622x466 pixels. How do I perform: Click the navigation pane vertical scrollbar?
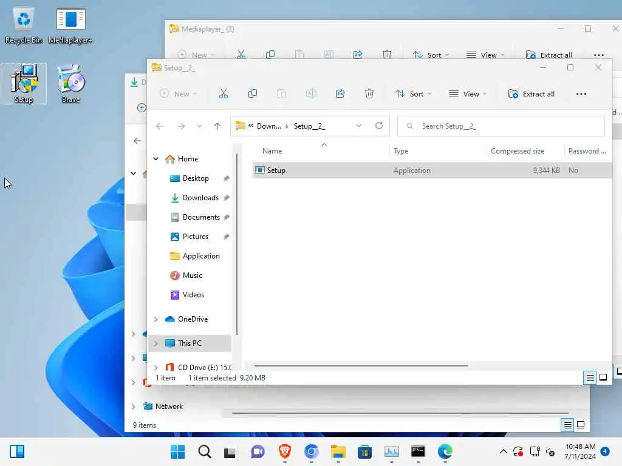pyautogui.click(x=237, y=244)
